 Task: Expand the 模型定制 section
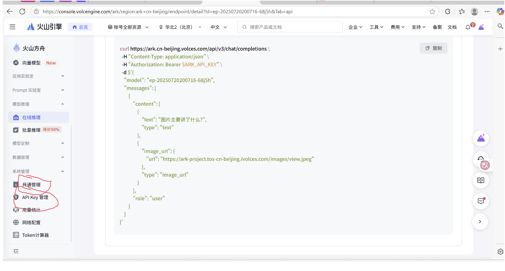[x=38, y=143]
